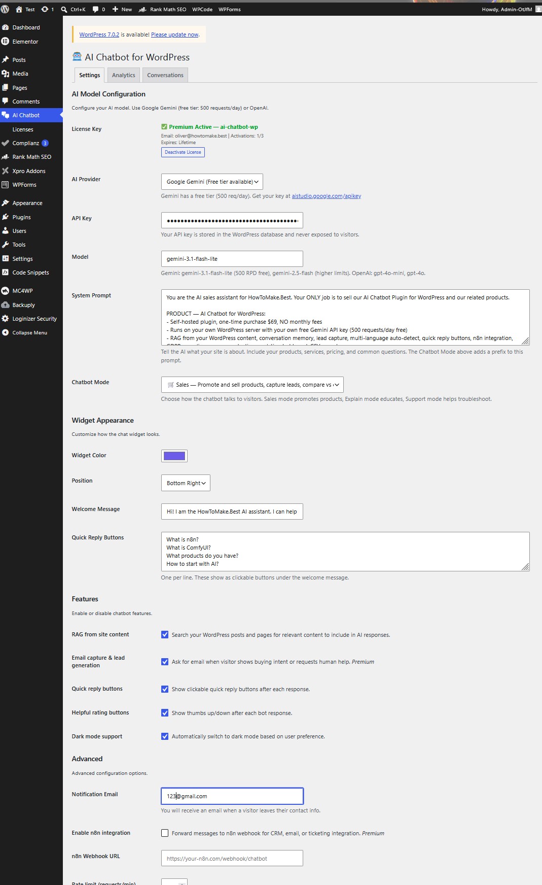Screen dimensions: 542x885
Task: Click the Loginizer Security gear icon
Action: 6,319
